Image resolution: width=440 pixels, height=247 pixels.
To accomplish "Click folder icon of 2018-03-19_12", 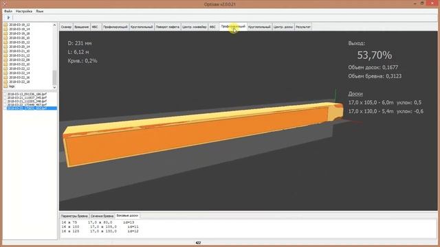I will tap(5, 25).
